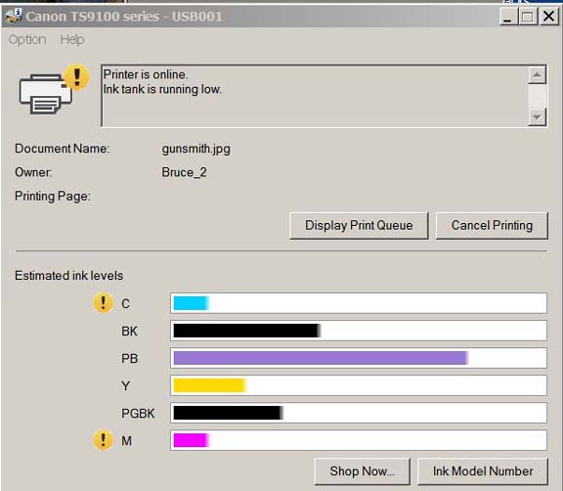Minimize the Canon TS9100 status window

coord(508,17)
